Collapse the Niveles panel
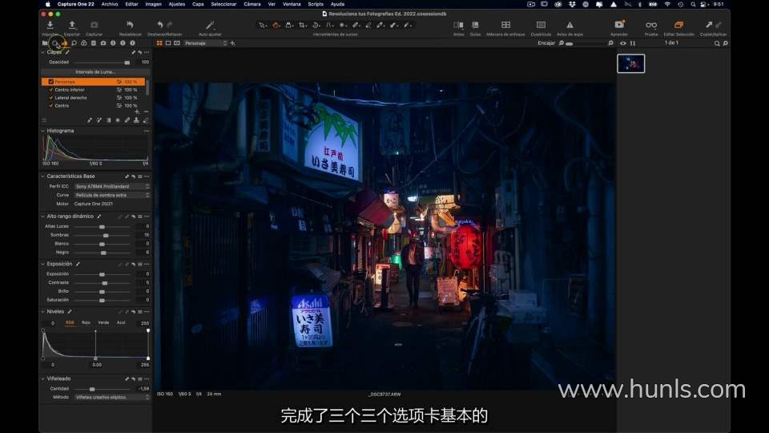Viewport: 769px width, 433px height. 42,312
